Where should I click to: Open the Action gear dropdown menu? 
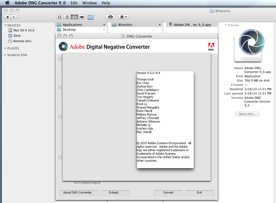click(x=123, y=17)
